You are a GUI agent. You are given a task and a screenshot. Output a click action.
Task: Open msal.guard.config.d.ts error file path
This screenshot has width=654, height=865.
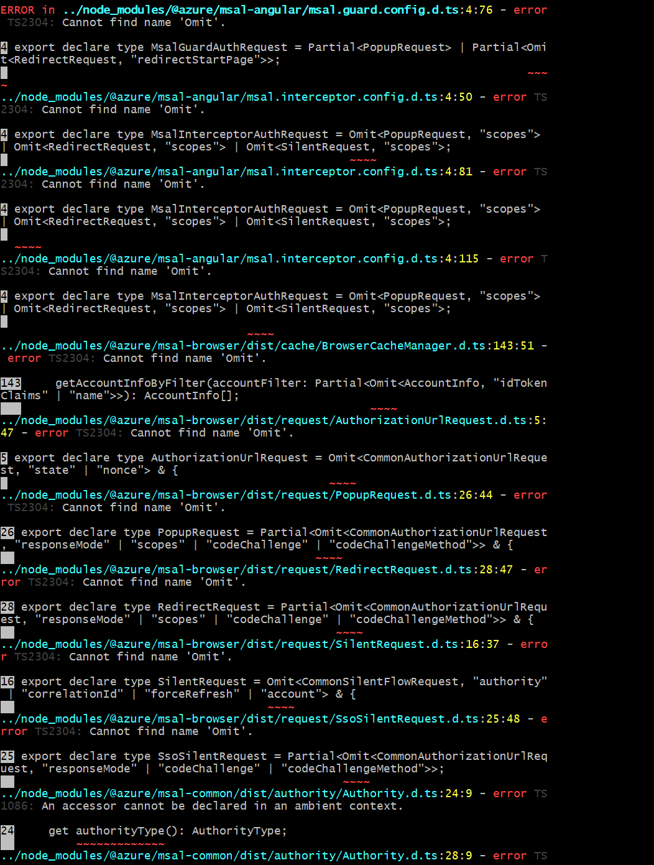point(261,10)
